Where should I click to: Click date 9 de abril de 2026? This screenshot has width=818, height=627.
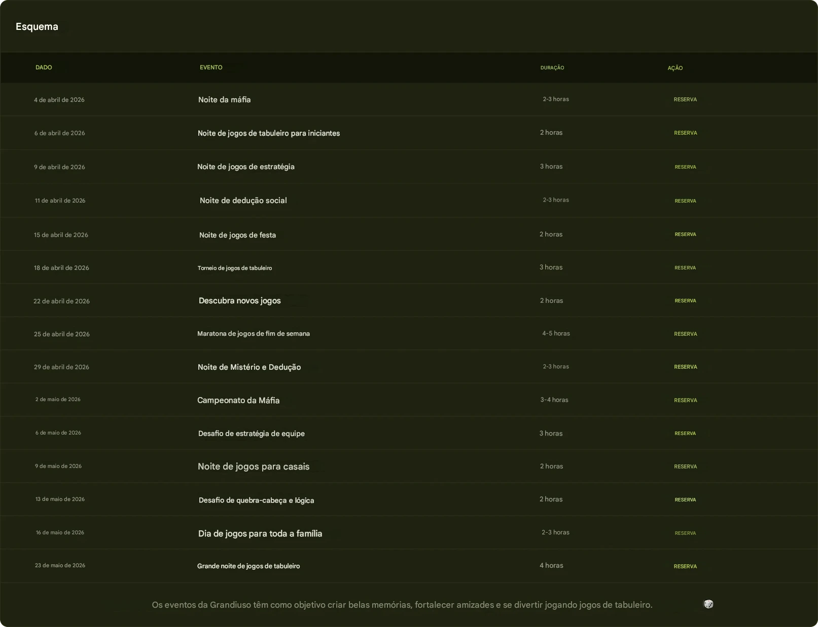[x=59, y=167]
